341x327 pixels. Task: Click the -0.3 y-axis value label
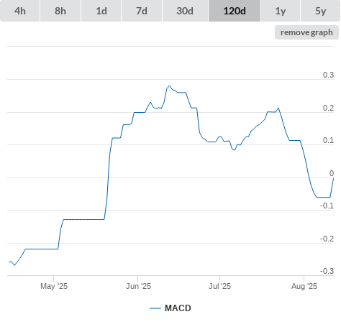click(327, 271)
